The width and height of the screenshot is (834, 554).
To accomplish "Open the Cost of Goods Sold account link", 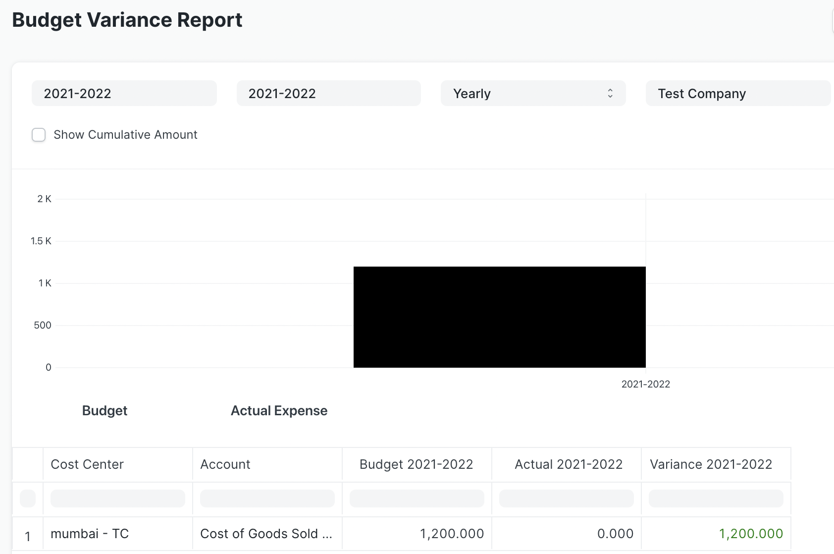I will pyautogui.click(x=267, y=534).
